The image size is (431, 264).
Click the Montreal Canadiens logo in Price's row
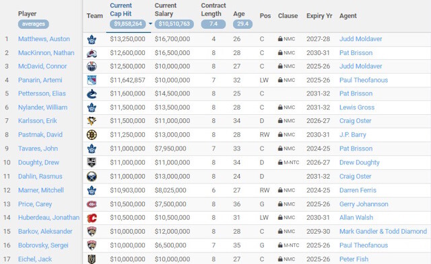coord(92,204)
